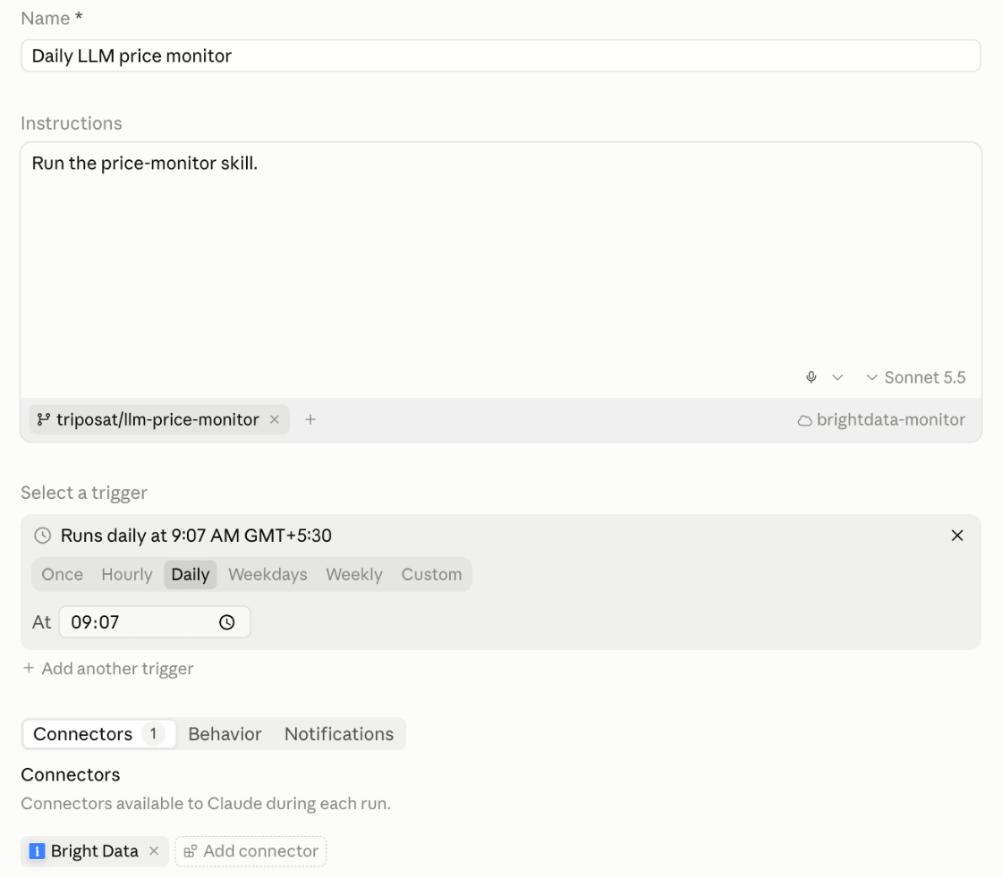Click the microphone dictation icon
This screenshot has height=878, width=1002.
click(x=811, y=377)
